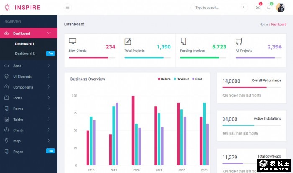This screenshot has width=293, height=173.
Task: Toggle the Return series in chart legend
Action: coord(164,79)
